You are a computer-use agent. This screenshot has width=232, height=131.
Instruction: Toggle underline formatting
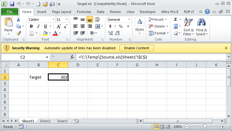point(45,26)
